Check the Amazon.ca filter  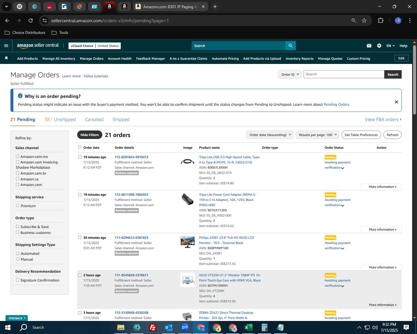pos(18,179)
